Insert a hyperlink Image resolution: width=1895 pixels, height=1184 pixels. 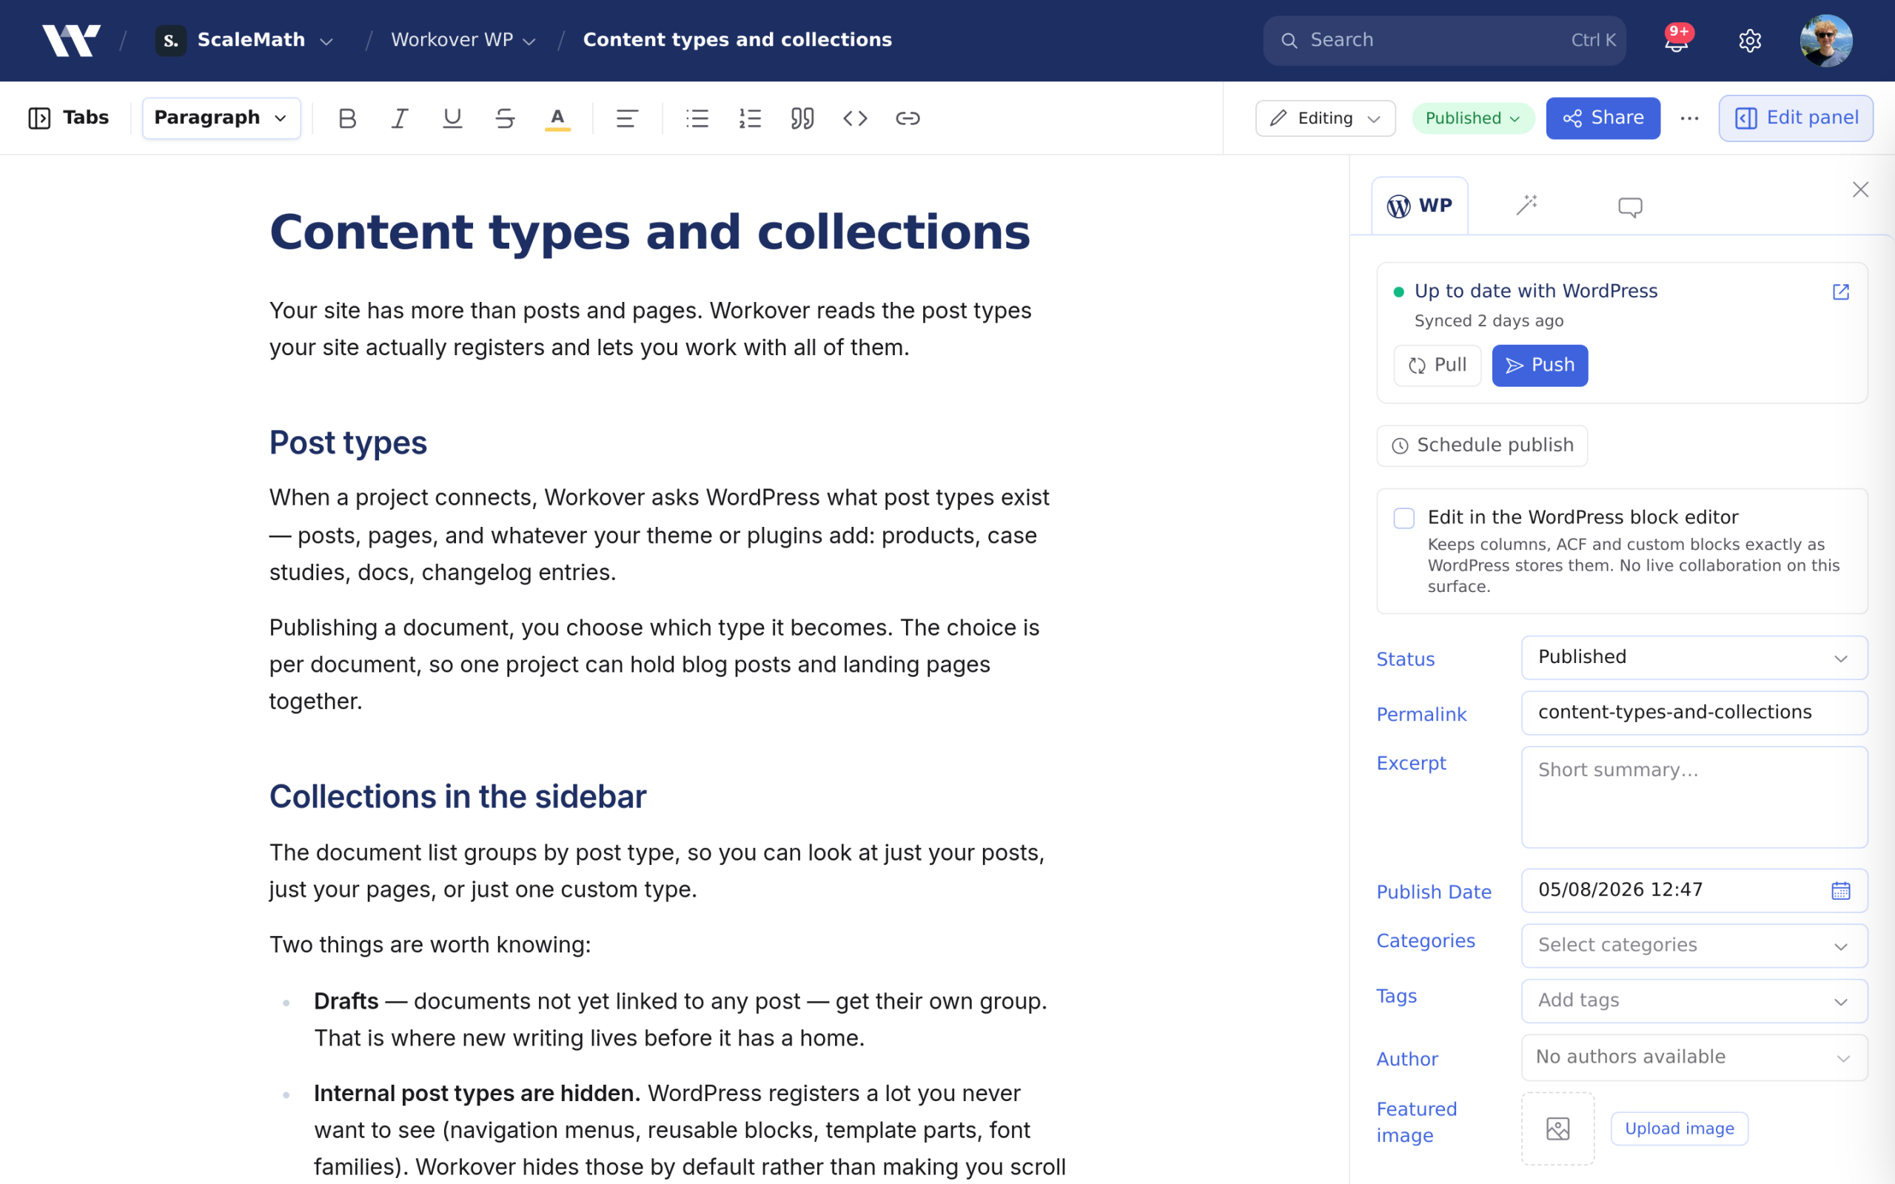tap(908, 118)
